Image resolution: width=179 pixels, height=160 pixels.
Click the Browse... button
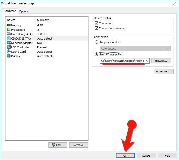pos(161,61)
